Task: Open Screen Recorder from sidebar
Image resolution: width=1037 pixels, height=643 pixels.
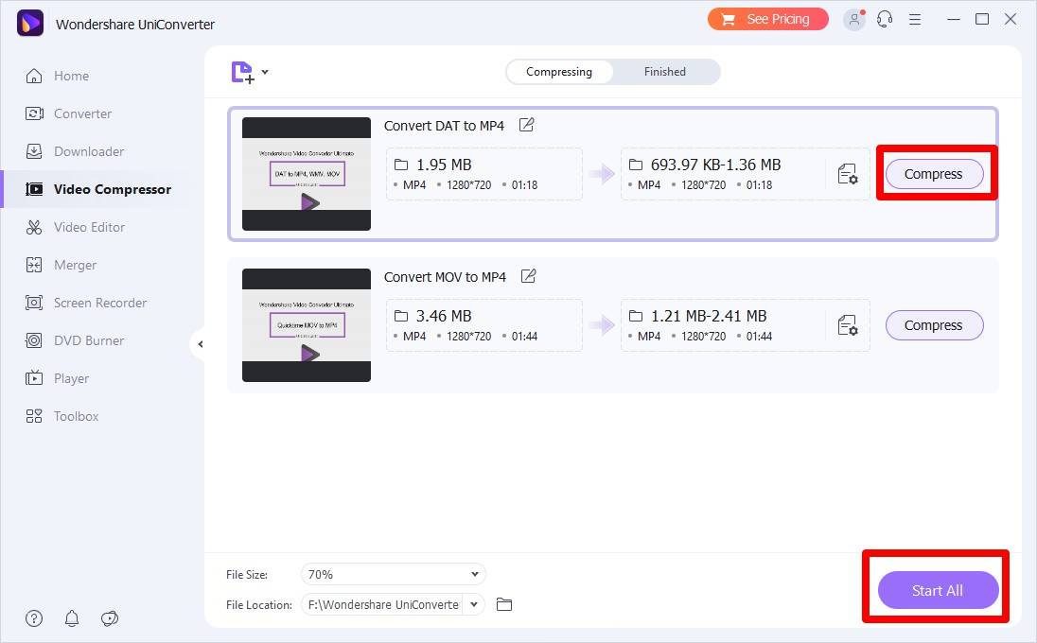Action: 100,303
